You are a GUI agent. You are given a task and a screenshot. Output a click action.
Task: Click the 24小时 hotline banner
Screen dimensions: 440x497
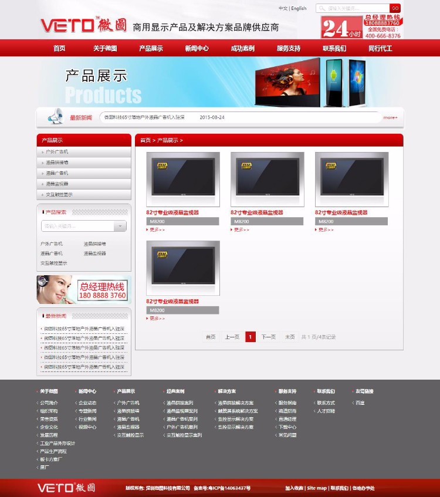[x=362, y=27]
